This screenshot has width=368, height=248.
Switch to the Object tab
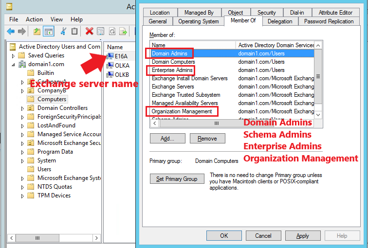[236, 13]
